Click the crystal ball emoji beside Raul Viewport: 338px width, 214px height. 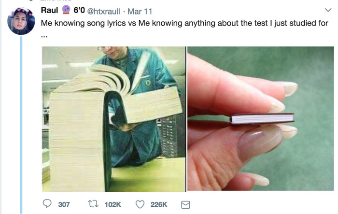click(x=66, y=10)
